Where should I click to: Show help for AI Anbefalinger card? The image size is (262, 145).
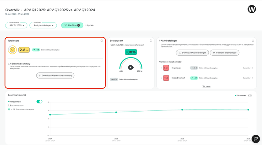click(x=253, y=41)
